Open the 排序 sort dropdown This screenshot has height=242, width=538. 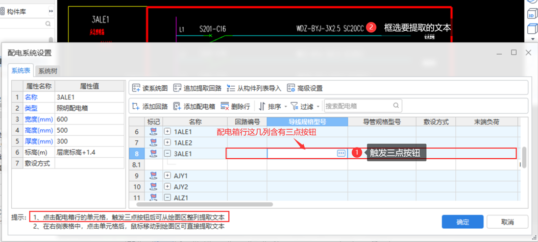tap(273, 106)
